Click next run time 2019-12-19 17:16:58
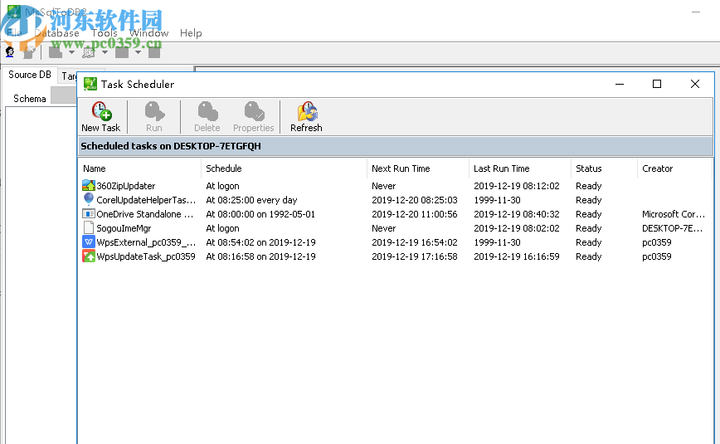This screenshot has width=720, height=444. pos(415,256)
